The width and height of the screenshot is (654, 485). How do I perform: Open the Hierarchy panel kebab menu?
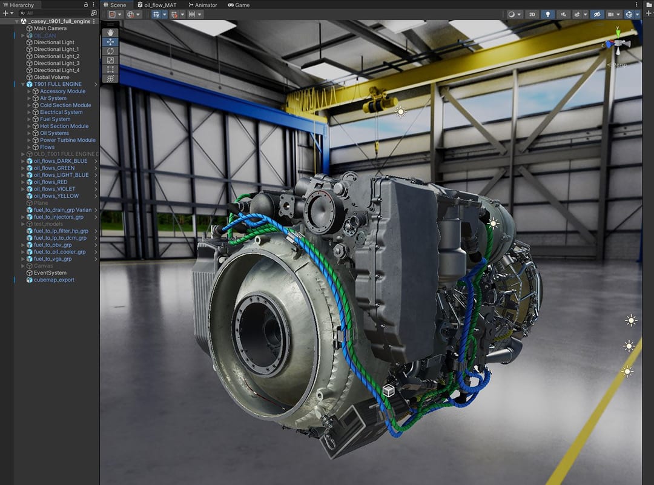(93, 5)
